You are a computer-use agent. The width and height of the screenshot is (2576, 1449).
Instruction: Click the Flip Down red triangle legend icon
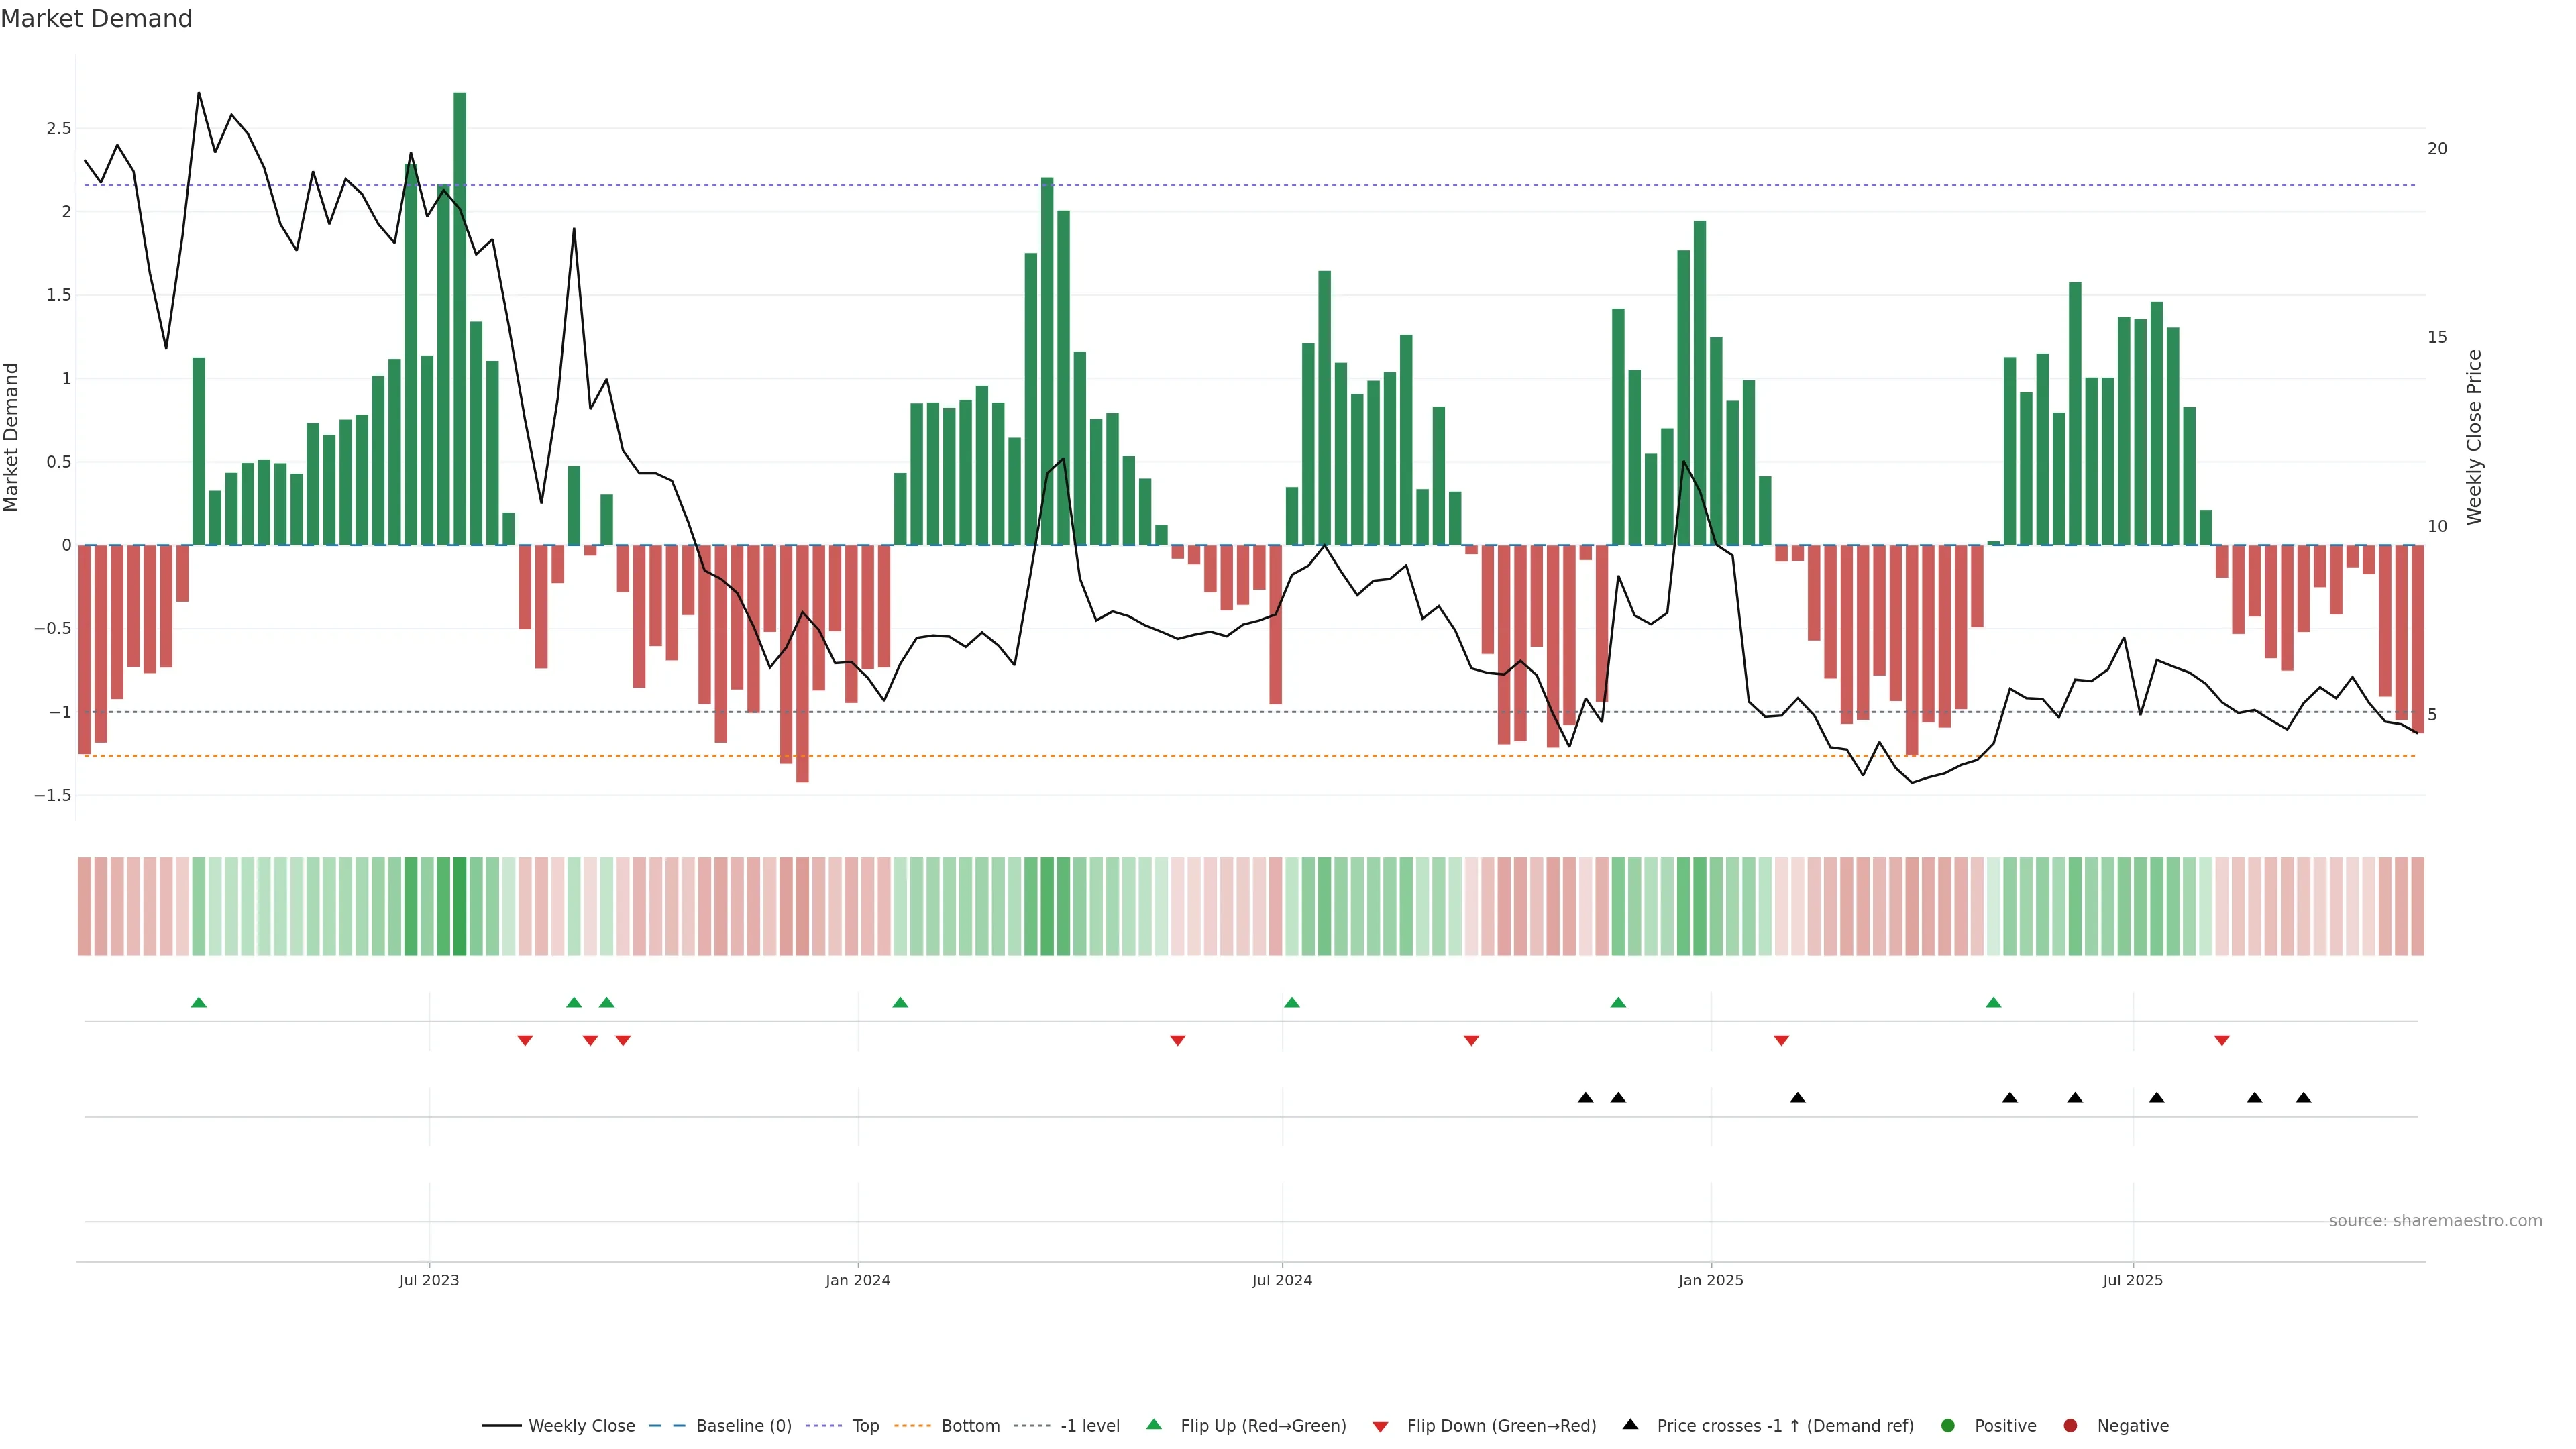point(1380,1426)
